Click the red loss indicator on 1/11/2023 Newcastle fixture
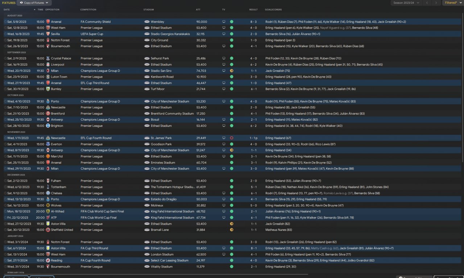Screen dimensions: 464x278 (232, 138)
